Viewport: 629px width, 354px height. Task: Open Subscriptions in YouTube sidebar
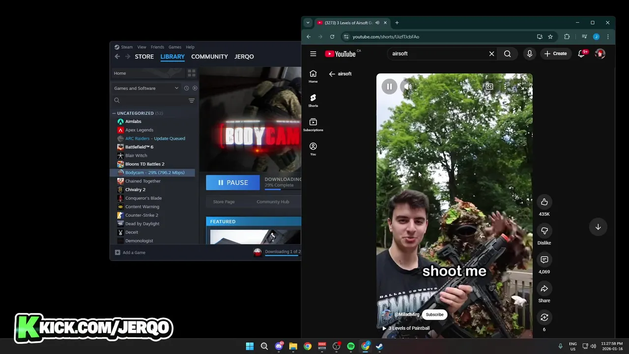(313, 125)
